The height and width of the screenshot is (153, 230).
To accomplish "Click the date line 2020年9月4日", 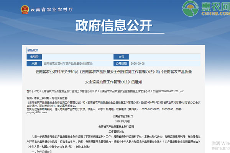I will [123, 121].
